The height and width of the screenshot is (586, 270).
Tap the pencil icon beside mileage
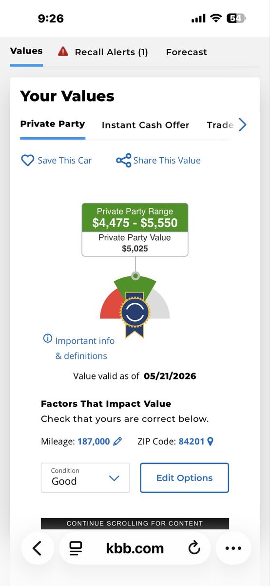[x=117, y=441]
